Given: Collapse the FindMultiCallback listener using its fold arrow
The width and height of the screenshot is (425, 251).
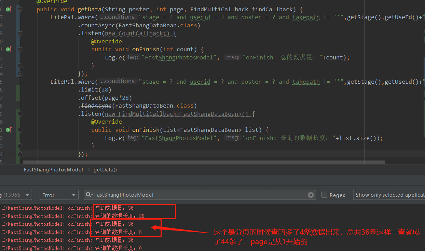Looking at the screenshot, I should (19, 113).
